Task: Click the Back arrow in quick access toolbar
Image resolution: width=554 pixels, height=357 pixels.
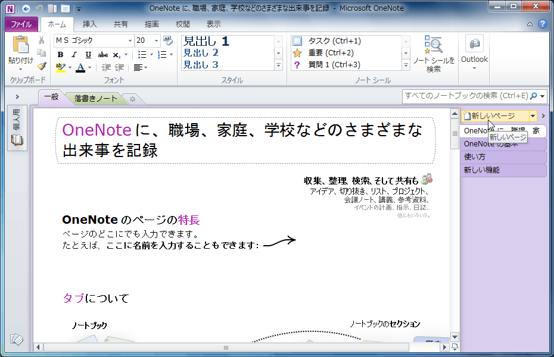Action: 26,8
